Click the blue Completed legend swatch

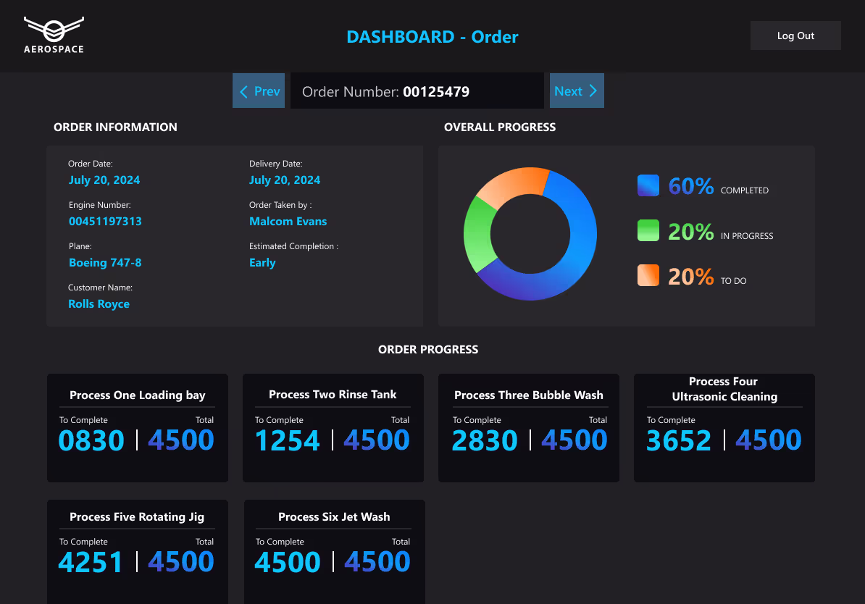point(648,185)
